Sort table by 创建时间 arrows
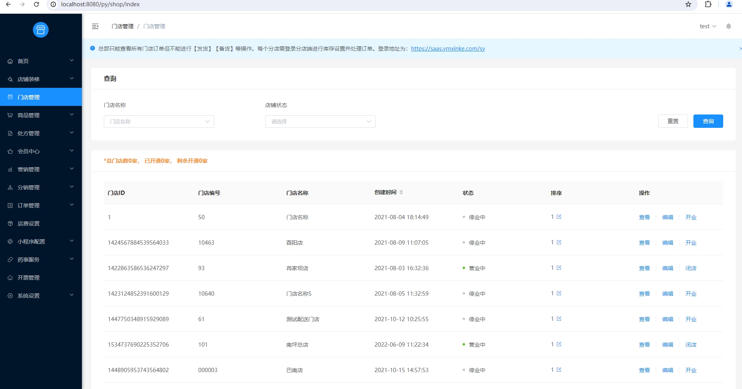Viewport: 742px width, 389px height. (x=401, y=192)
